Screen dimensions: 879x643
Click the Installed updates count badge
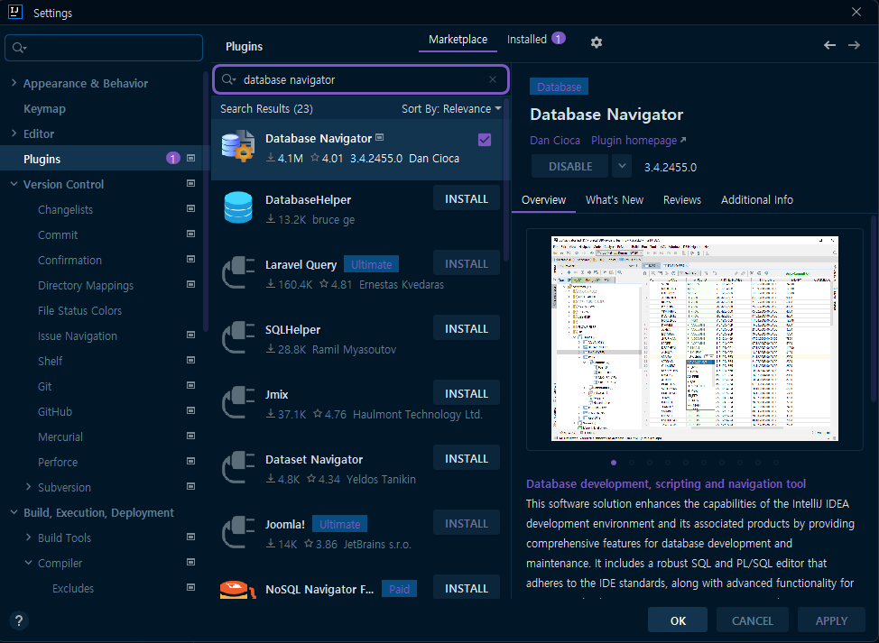click(x=559, y=38)
